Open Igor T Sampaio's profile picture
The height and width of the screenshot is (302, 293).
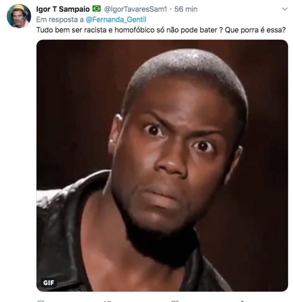click(x=19, y=16)
